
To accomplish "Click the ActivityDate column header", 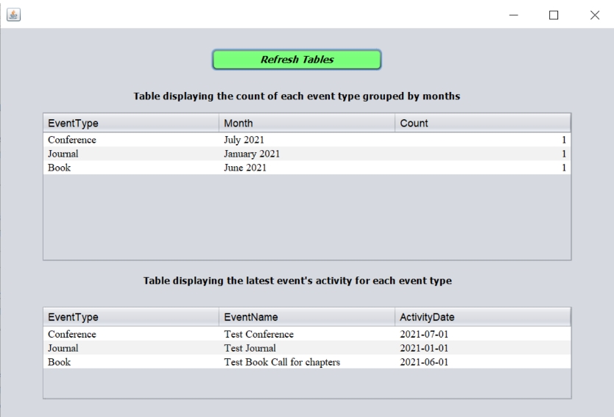I will click(483, 317).
